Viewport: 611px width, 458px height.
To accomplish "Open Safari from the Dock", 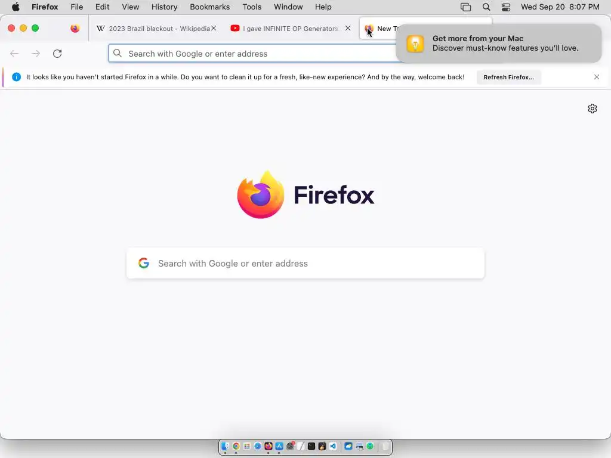I will pos(258,446).
